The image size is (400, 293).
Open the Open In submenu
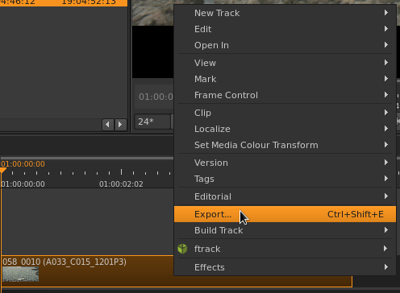tap(285, 45)
